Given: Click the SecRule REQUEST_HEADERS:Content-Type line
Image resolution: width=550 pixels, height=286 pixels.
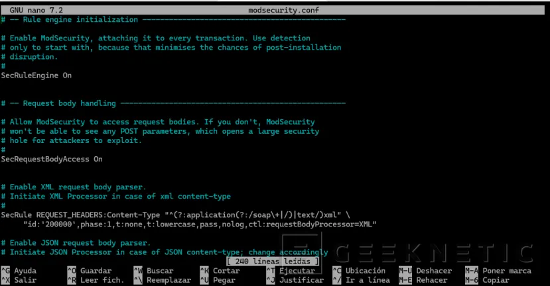Looking at the screenshot, I should pos(175,215).
